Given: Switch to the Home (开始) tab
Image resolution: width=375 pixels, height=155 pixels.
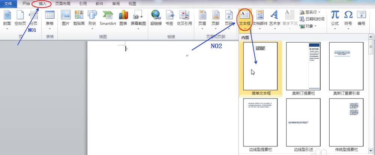Looking at the screenshot, I should 26,4.
